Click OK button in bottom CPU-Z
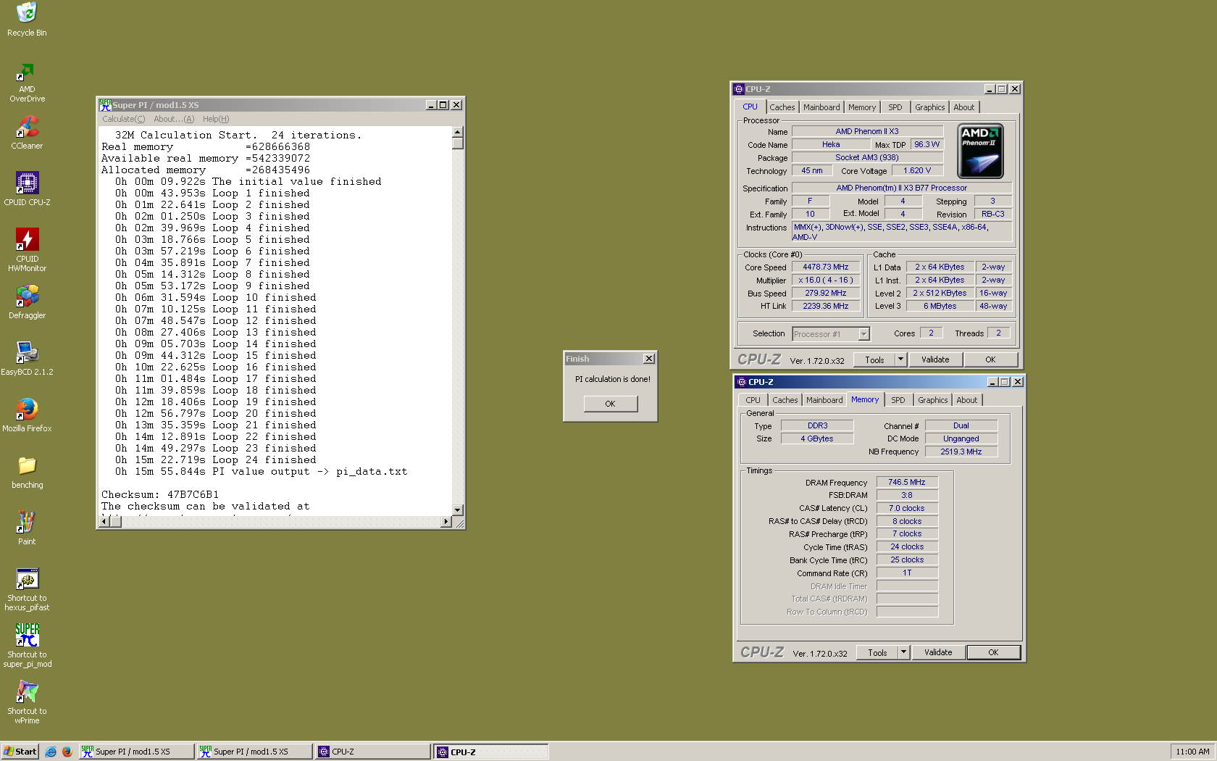Viewport: 1217px width, 761px height. tap(993, 652)
